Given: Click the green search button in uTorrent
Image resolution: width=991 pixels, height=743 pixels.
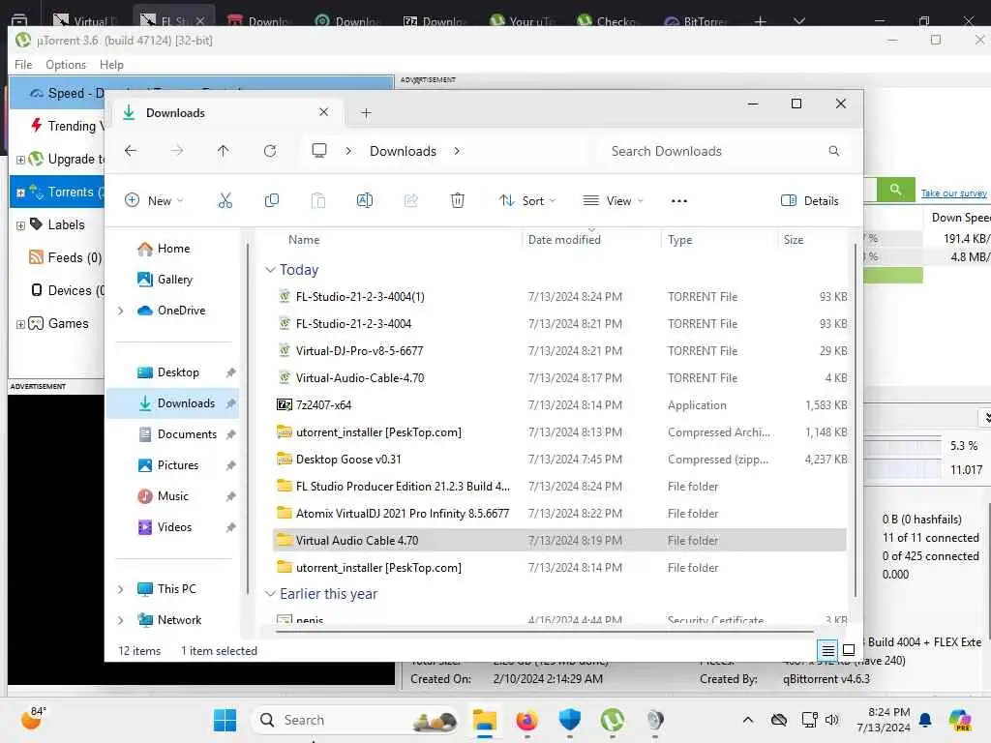Looking at the screenshot, I should [x=895, y=190].
